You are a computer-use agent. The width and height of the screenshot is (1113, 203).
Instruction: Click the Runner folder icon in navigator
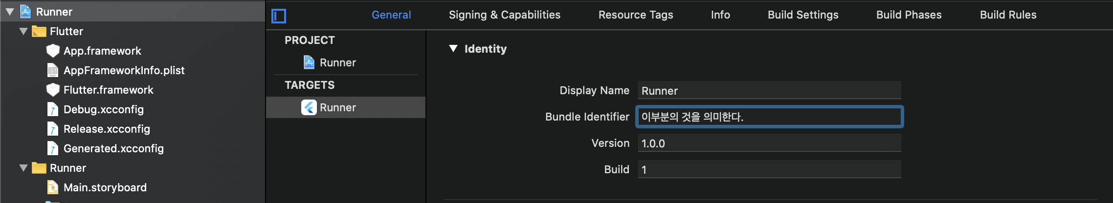coord(39,168)
